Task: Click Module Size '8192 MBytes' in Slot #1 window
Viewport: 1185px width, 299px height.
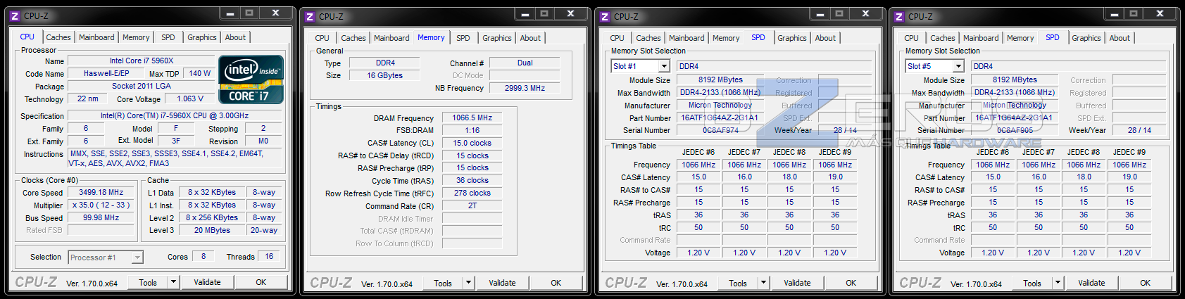Action: tap(720, 79)
